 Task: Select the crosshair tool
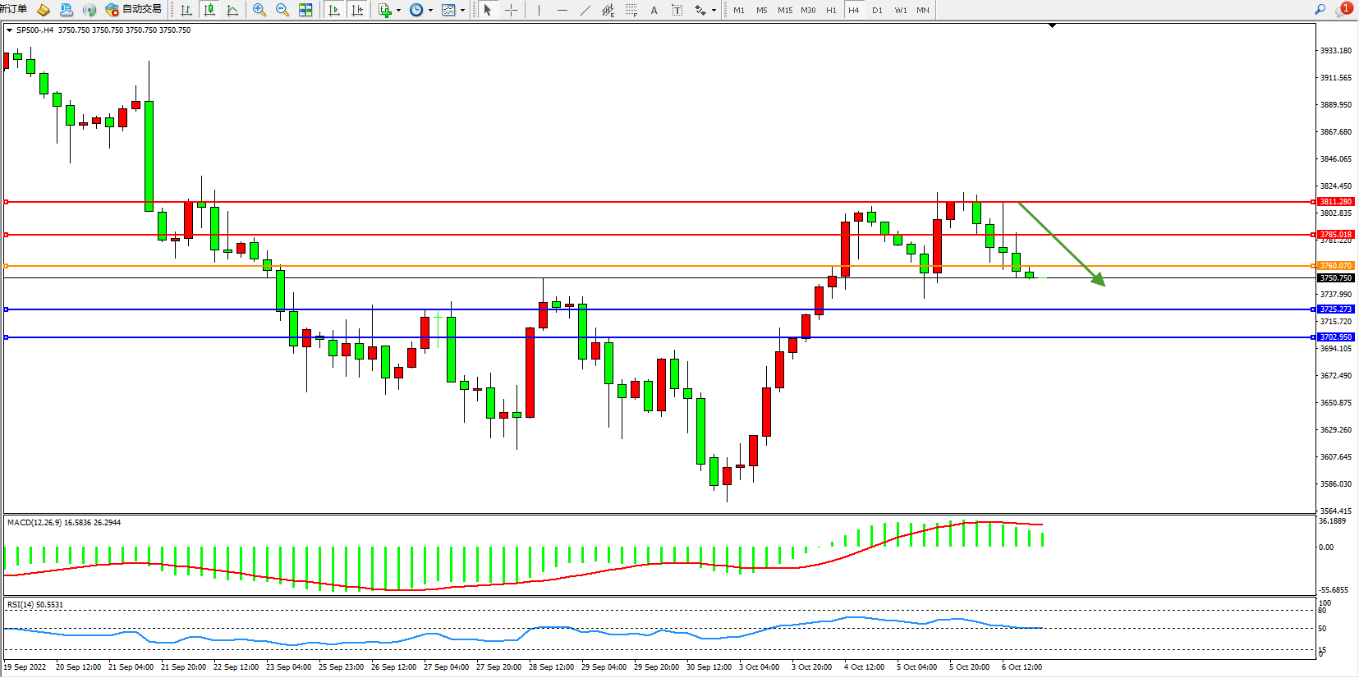(511, 10)
